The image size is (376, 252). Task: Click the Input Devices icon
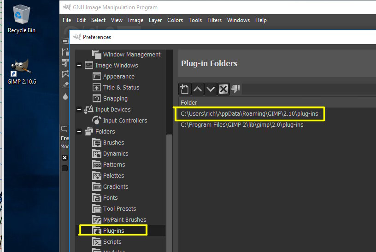pyautogui.click(x=89, y=109)
